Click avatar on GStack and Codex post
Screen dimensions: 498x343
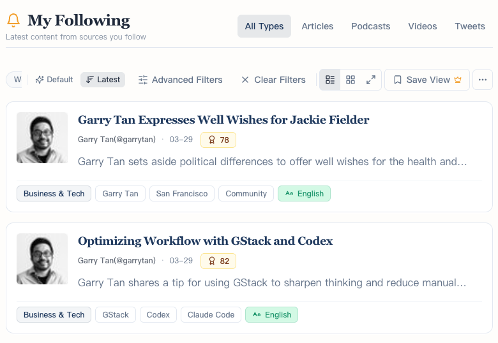tap(42, 259)
